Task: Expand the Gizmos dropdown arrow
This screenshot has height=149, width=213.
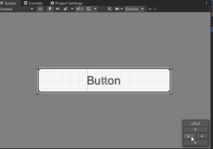Action: (142, 9)
